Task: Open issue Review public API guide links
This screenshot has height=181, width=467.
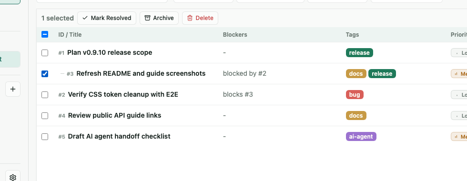Action: point(115,115)
